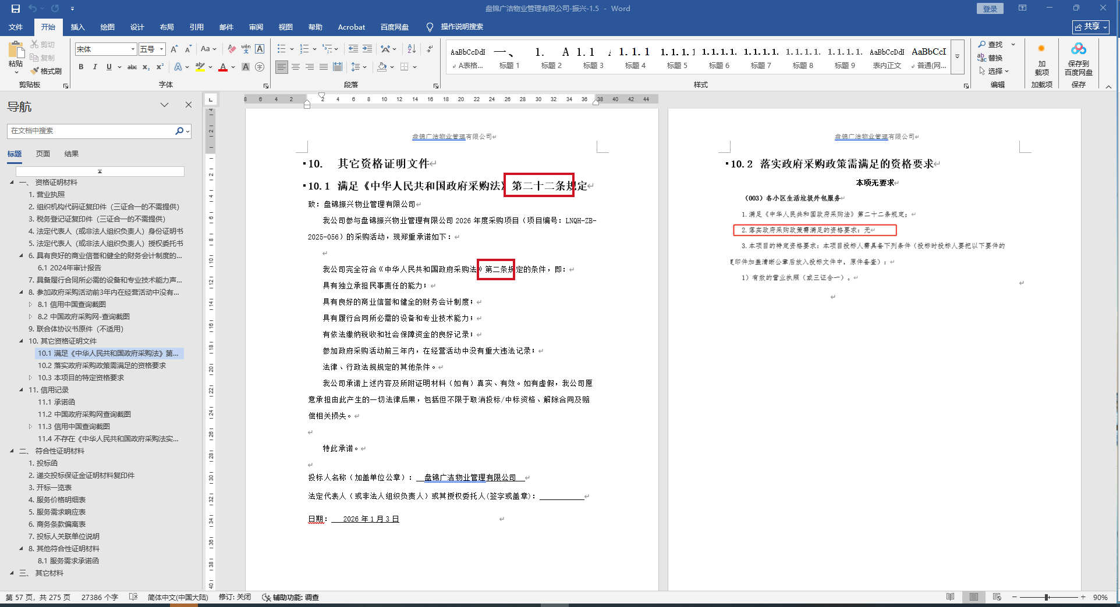Open line and paragraph spacing

(356, 67)
